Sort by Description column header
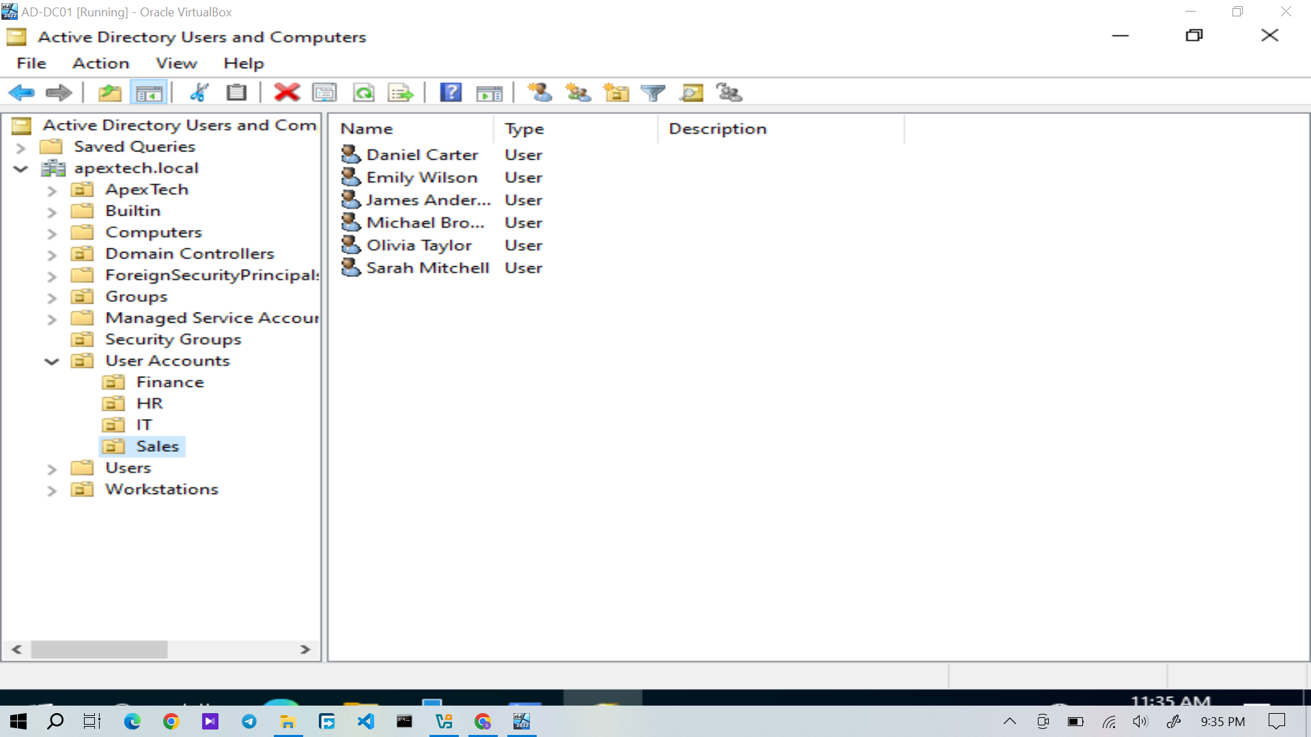This screenshot has width=1311, height=737. coord(781,129)
